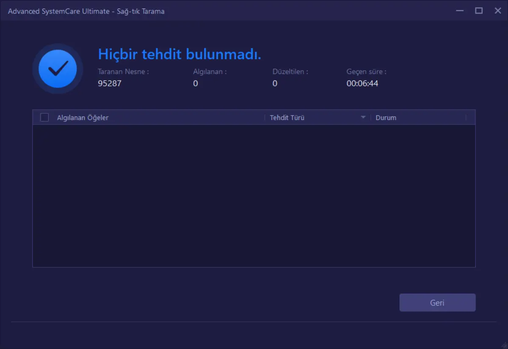Tick the select-all checkbox beside Algılanan Öğeler
The image size is (508, 349).
(x=44, y=118)
